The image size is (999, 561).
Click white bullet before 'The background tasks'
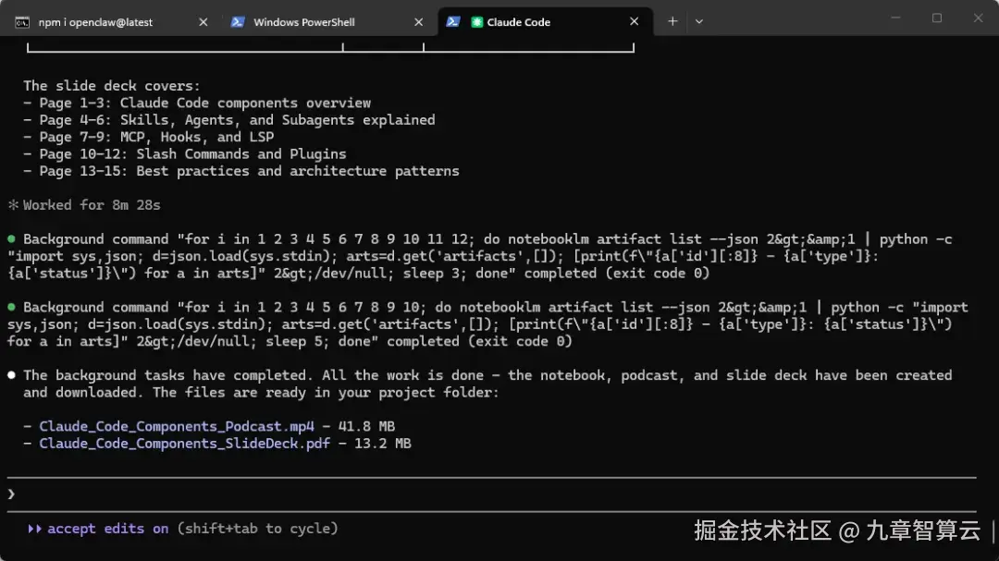click(11, 375)
